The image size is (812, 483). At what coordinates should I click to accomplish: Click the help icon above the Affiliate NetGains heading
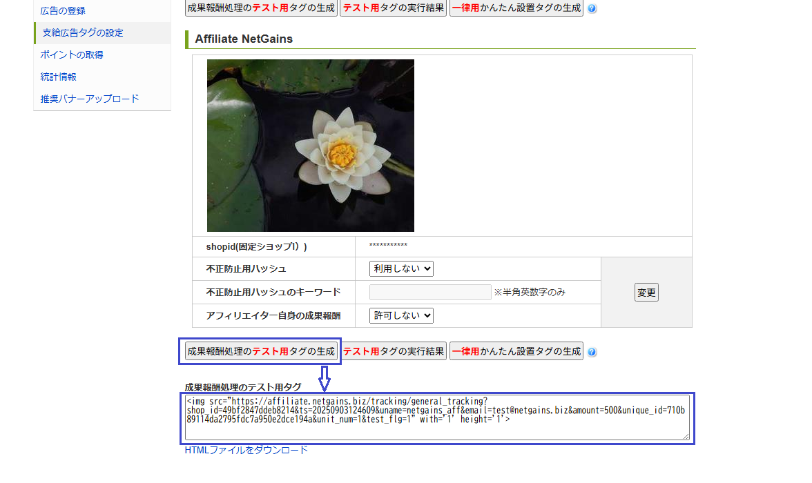pos(592,9)
